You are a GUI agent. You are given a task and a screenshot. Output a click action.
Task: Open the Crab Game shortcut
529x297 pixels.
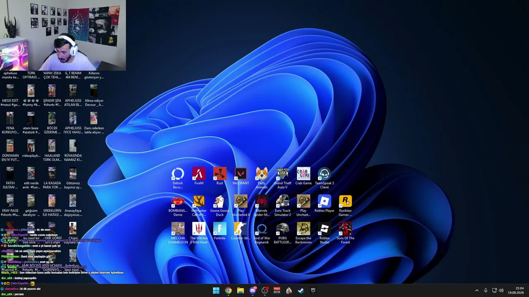303,177
